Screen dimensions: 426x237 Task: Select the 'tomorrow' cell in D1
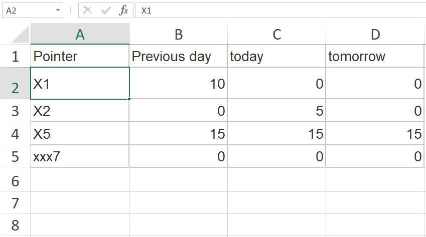[x=375, y=56]
